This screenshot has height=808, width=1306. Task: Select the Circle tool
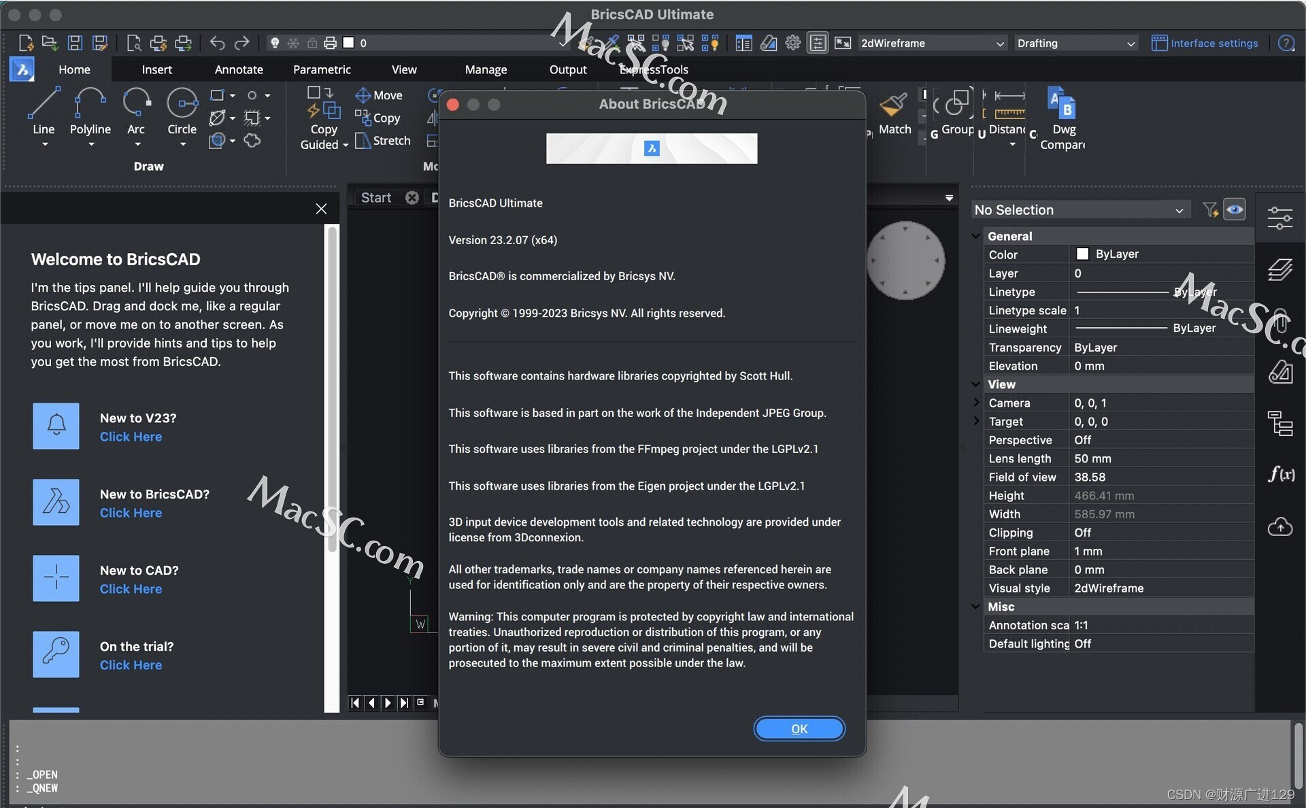(x=182, y=111)
